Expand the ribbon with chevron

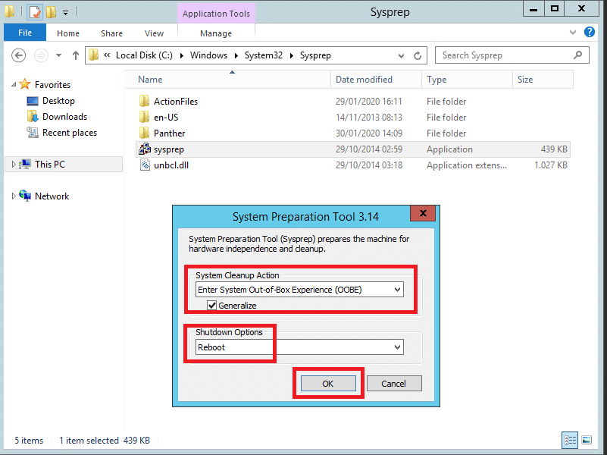(x=573, y=33)
